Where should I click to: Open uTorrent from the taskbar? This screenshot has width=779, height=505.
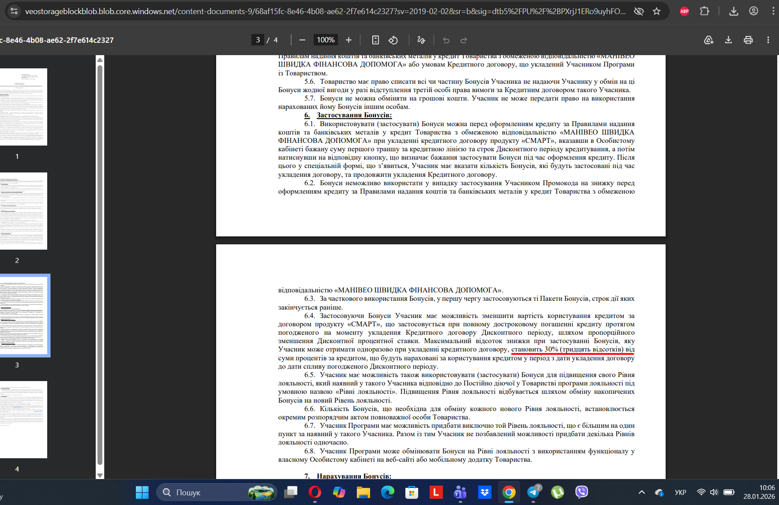pyautogui.click(x=558, y=492)
